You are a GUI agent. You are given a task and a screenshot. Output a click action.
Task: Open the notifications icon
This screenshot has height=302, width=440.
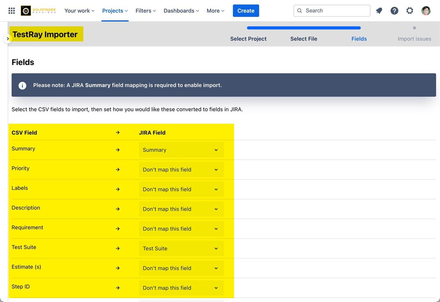(379, 11)
